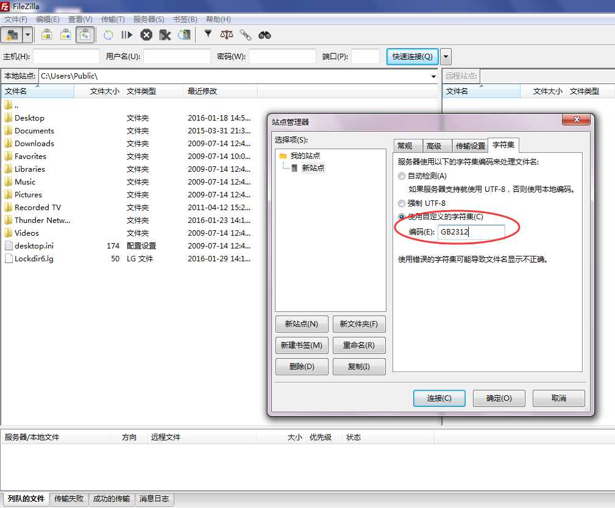Viewport: 615px width, 508px height.
Task: Select the Downloads folder icon
Action: (x=9, y=143)
